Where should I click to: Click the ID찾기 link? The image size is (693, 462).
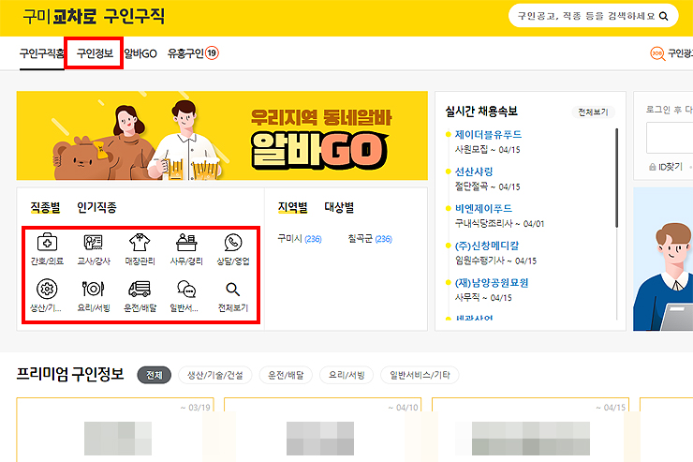[x=671, y=167]
